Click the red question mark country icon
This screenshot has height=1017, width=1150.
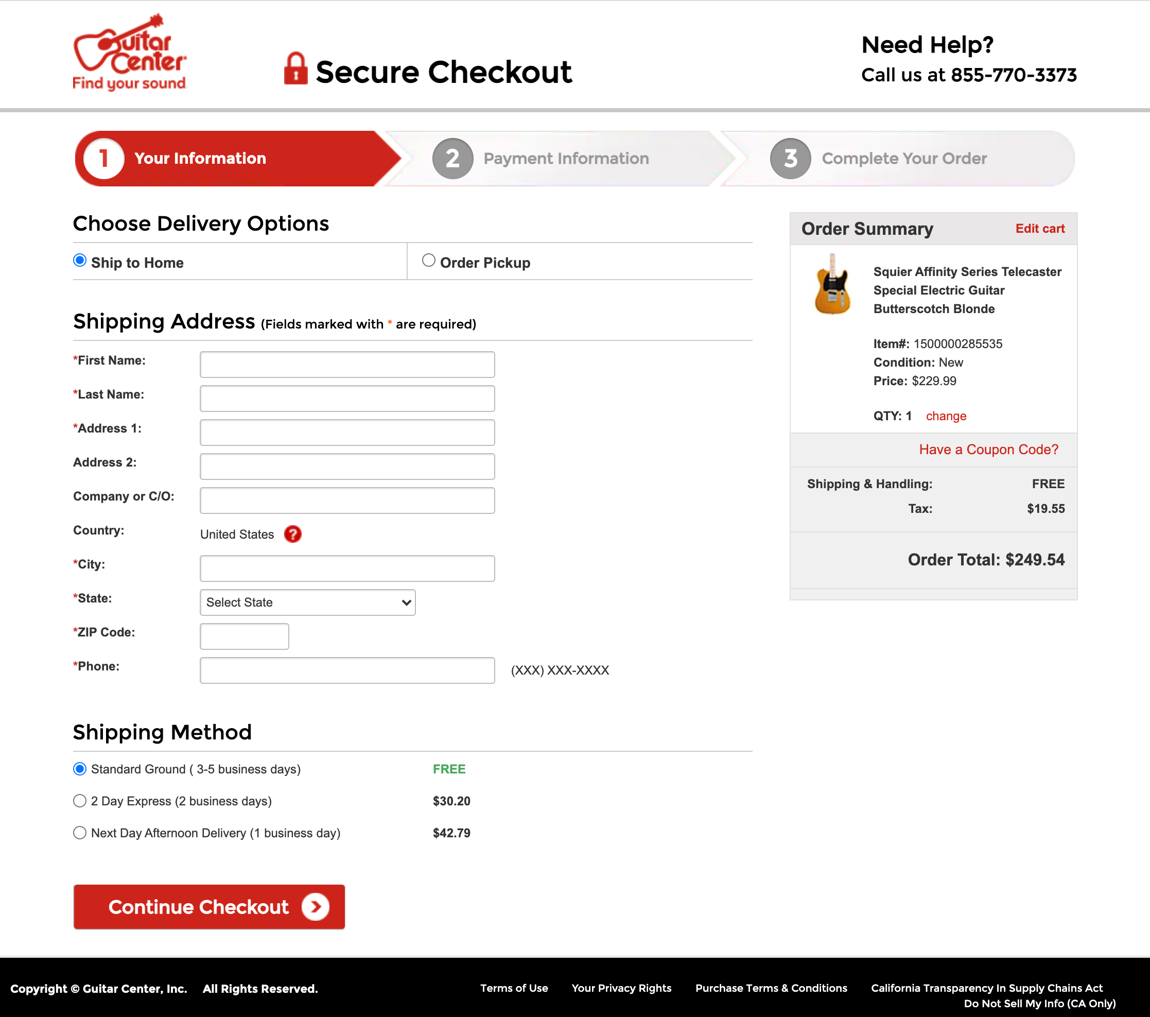(x=292, y=534)
